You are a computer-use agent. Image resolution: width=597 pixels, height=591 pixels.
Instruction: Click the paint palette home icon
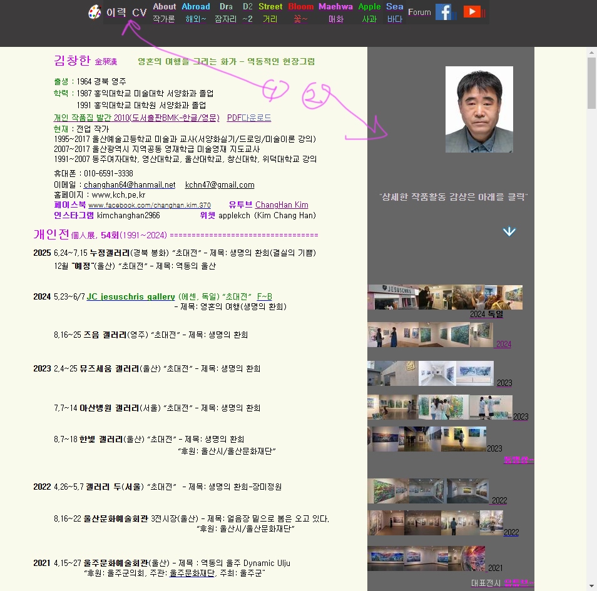click(x=94, y=12)
